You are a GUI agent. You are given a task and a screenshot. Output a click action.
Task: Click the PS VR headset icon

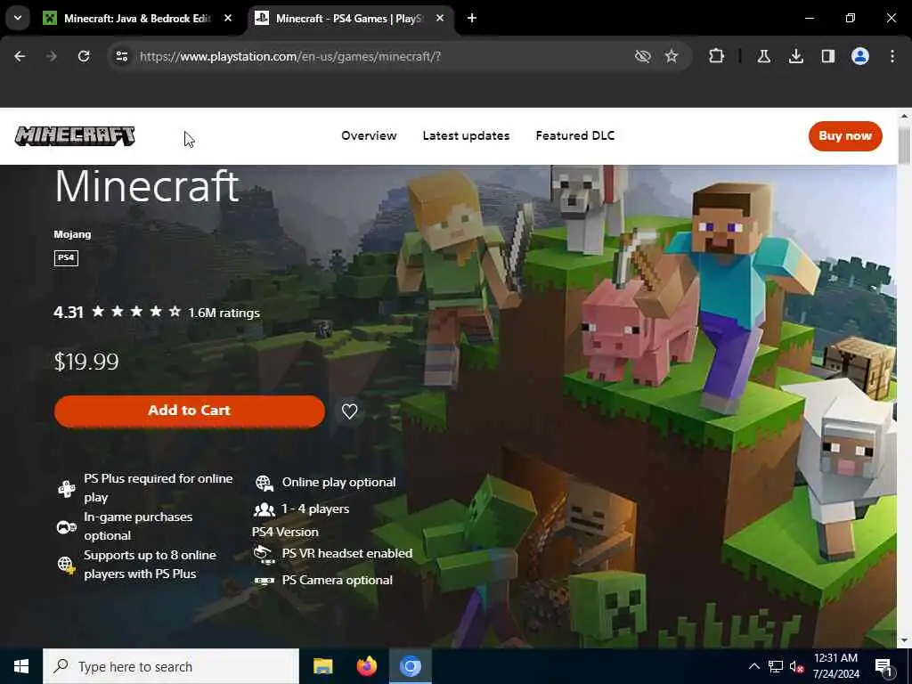point(264,554)
